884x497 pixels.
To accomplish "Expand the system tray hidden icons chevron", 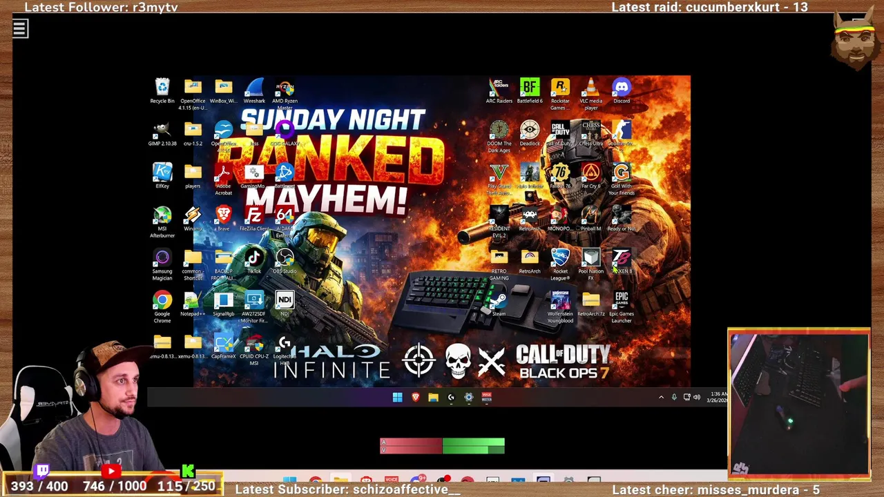I will (661, 397).
